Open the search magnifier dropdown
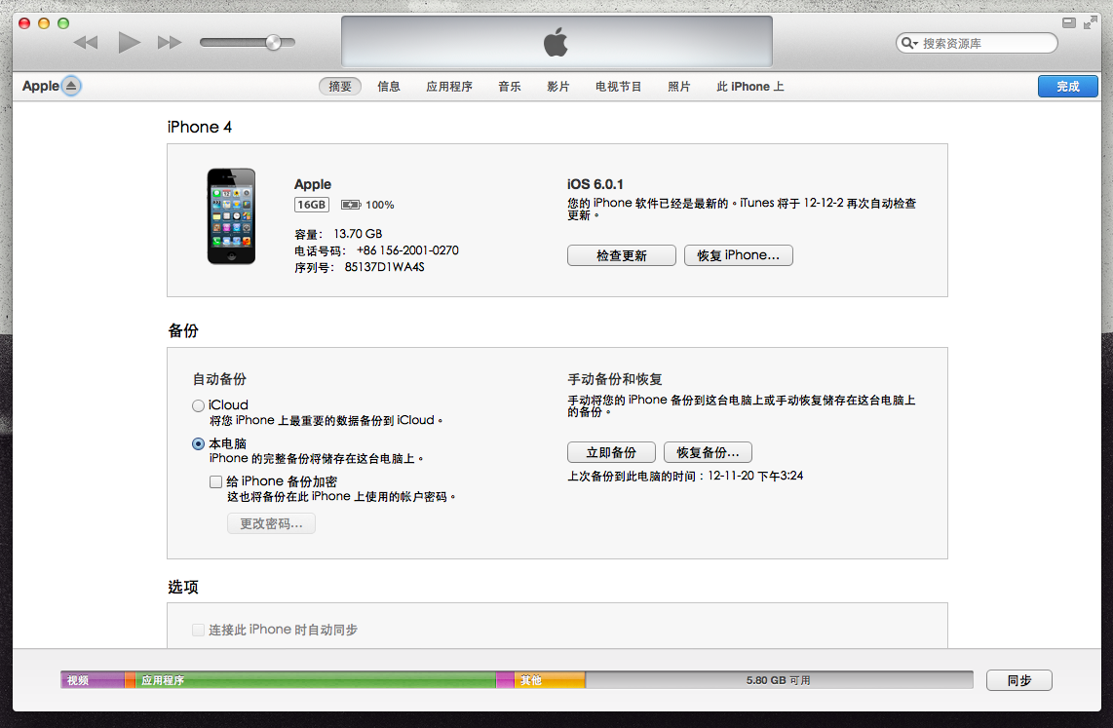This screenshot has height=728, width=1113. click(909, 43)
